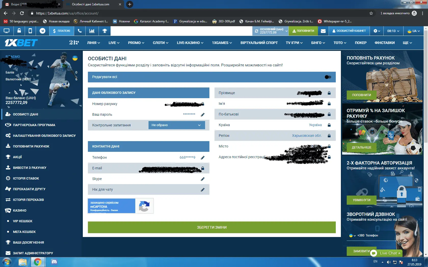Click the trophy icon in top toolbar
The width and height of the screenshot is (428, 267).
pyautogui.click(x=104, y=31)
